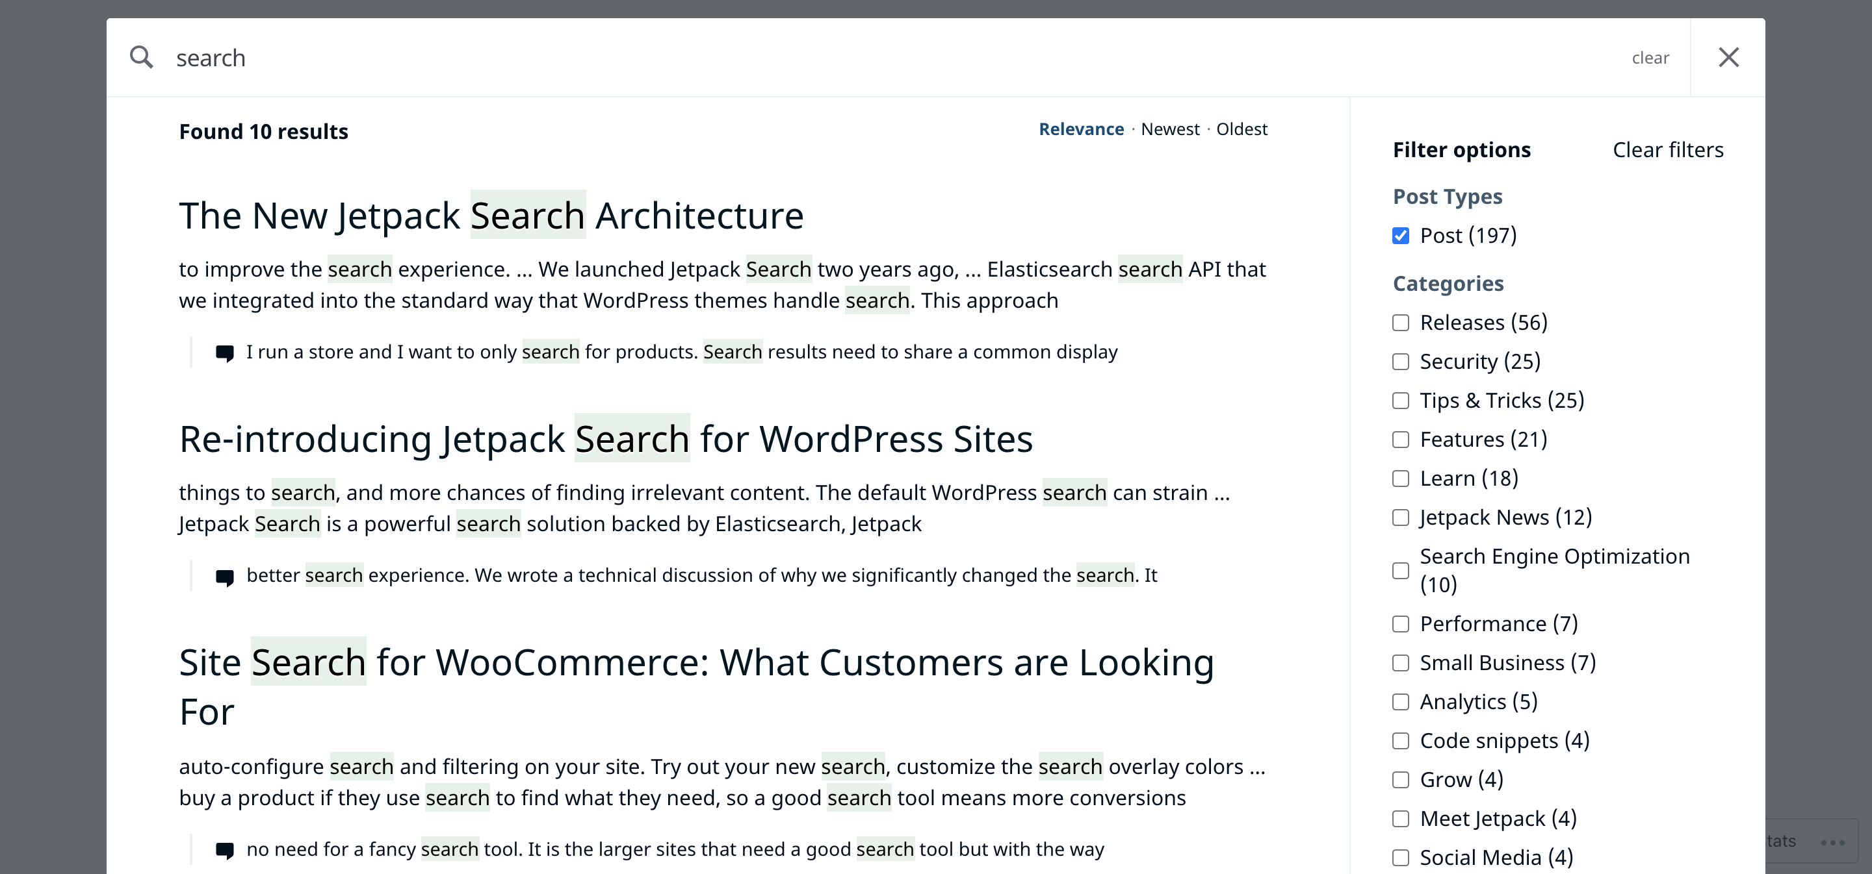The width and height of the screenshot is (1872, 874).
Task: Select the Performance category checkbox
Action: coord(1400,624)
